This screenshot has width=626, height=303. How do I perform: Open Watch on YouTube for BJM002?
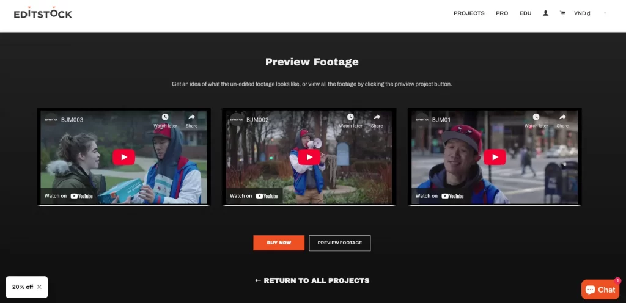tap(254, 195)
